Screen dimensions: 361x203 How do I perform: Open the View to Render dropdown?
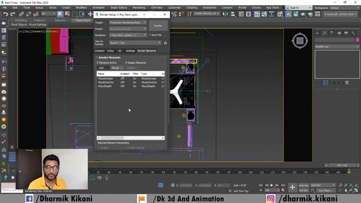135,43
